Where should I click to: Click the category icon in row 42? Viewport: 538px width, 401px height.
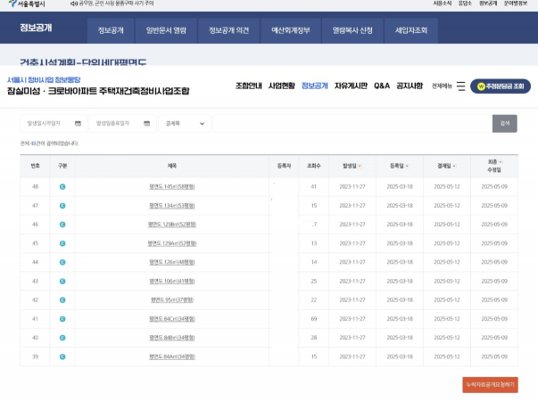62,299
